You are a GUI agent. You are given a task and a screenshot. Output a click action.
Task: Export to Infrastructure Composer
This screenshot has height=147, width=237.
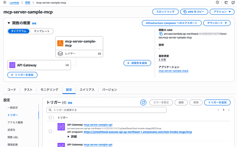(172, 23)
